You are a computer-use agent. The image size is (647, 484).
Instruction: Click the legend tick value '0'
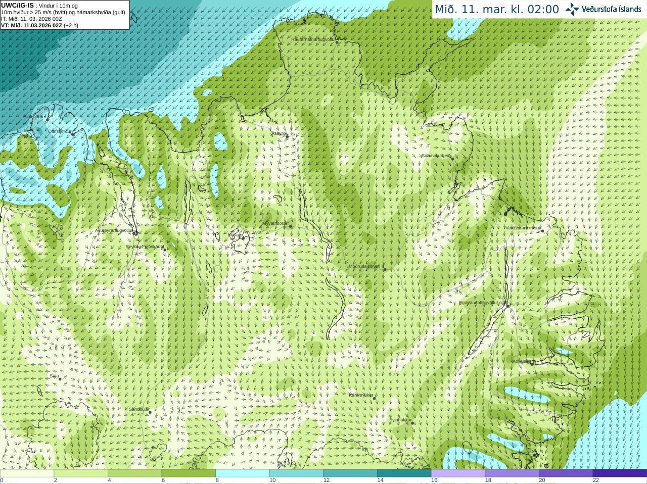tap(2, 480)
